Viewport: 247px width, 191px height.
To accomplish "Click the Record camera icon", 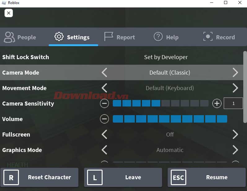I will click(x=208, y=37).
